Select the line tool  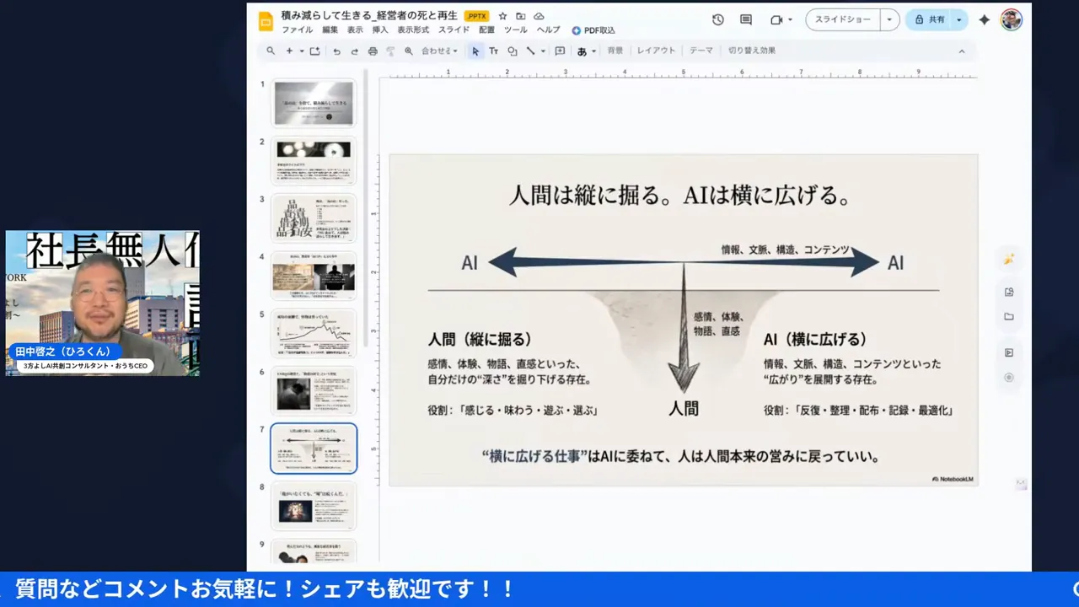[x=529, y=51]
